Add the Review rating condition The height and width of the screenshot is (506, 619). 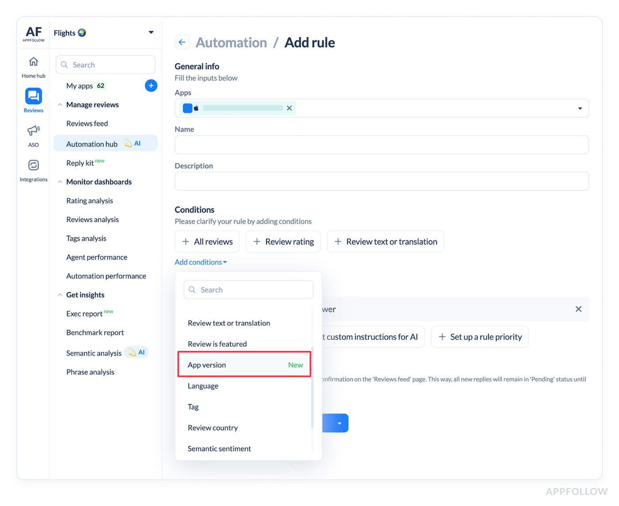pos(283,242)
